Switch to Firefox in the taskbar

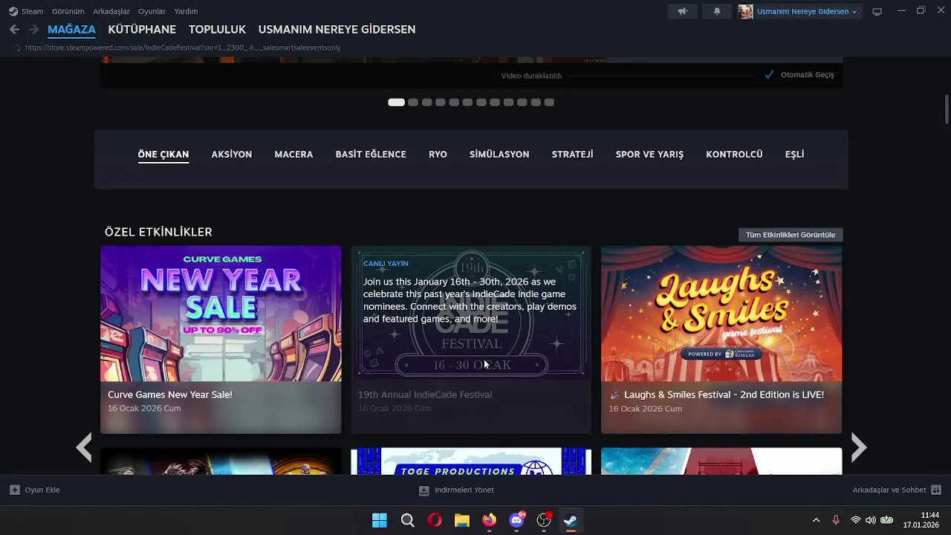click(489, 520)
